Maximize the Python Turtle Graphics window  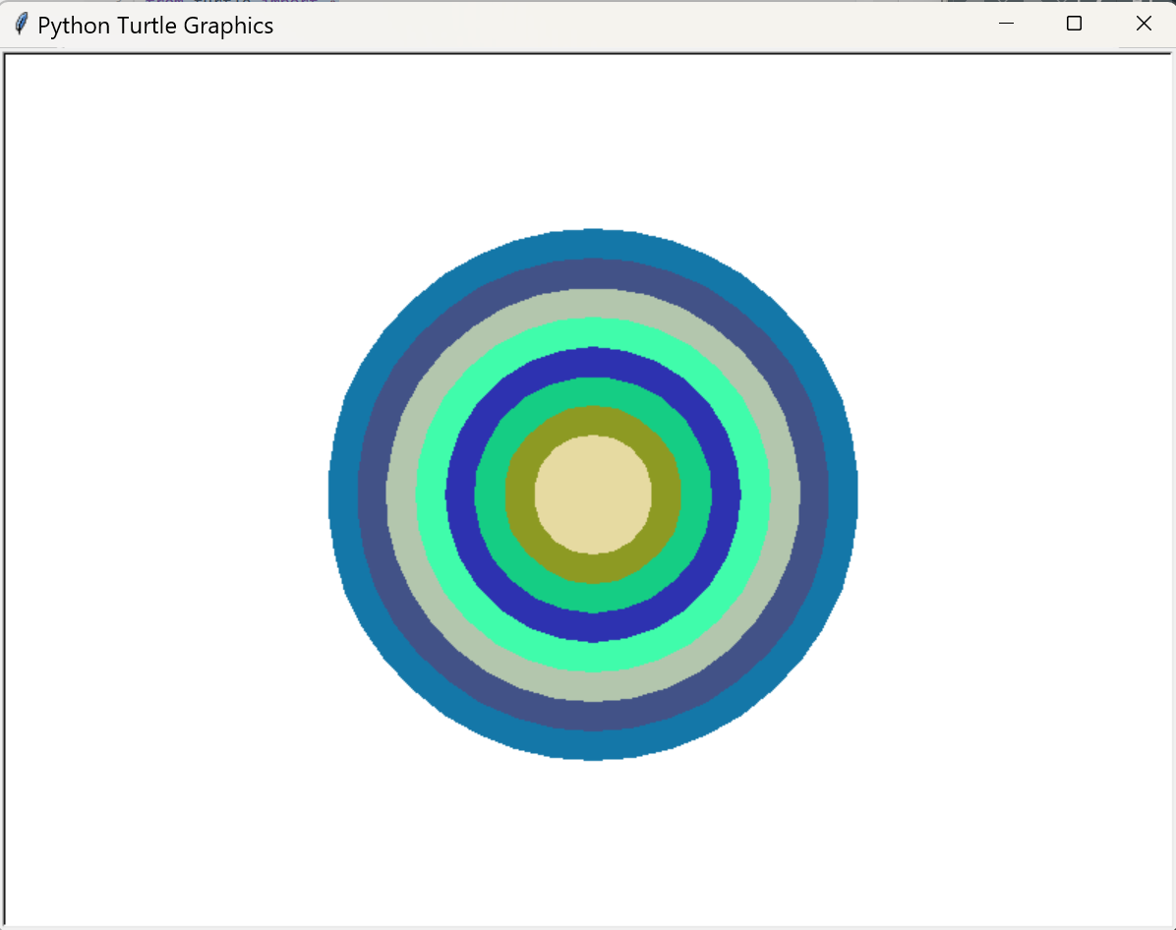click(x=1074, y=24)
